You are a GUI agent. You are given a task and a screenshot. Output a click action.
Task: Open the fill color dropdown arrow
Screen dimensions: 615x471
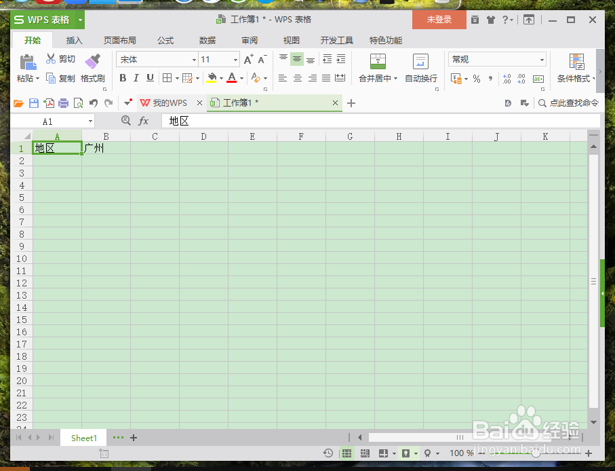tap(221, 79)
